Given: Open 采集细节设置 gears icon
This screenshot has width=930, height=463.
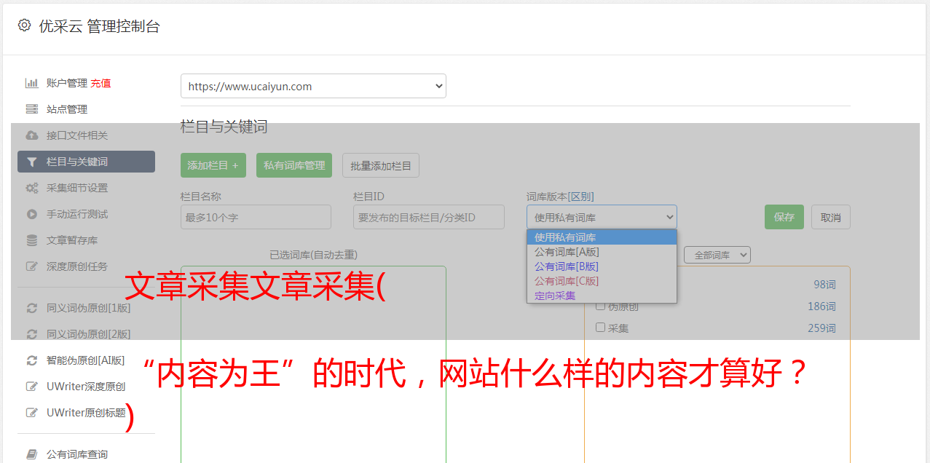Looking at the screenshot, I should [x=32, y=188].
